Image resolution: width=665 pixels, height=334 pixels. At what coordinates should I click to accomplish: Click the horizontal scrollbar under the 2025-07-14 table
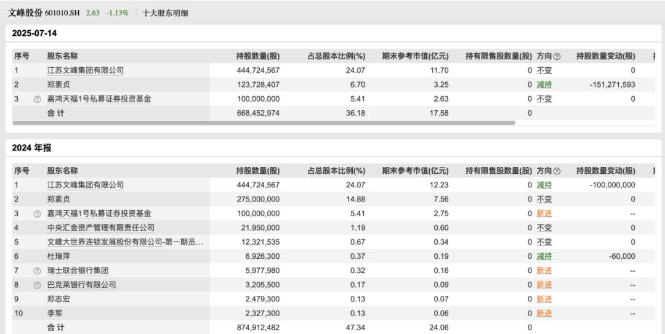tap(264, 123)
